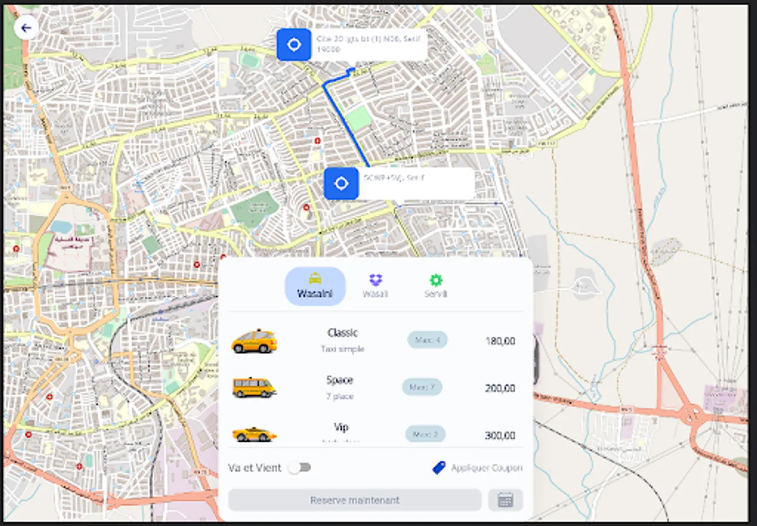Click the yellow Classic taxi car image
This screenshot has width=757, height=526.
point(254,341)
